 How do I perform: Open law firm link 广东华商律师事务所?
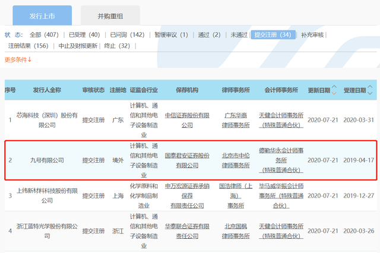pos(236,120)
